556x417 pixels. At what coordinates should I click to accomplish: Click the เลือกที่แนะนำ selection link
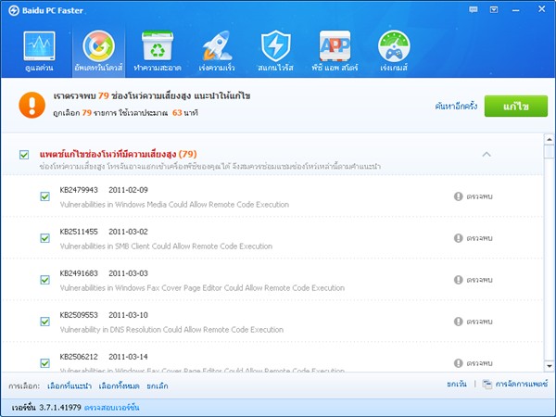pos(69,385)
